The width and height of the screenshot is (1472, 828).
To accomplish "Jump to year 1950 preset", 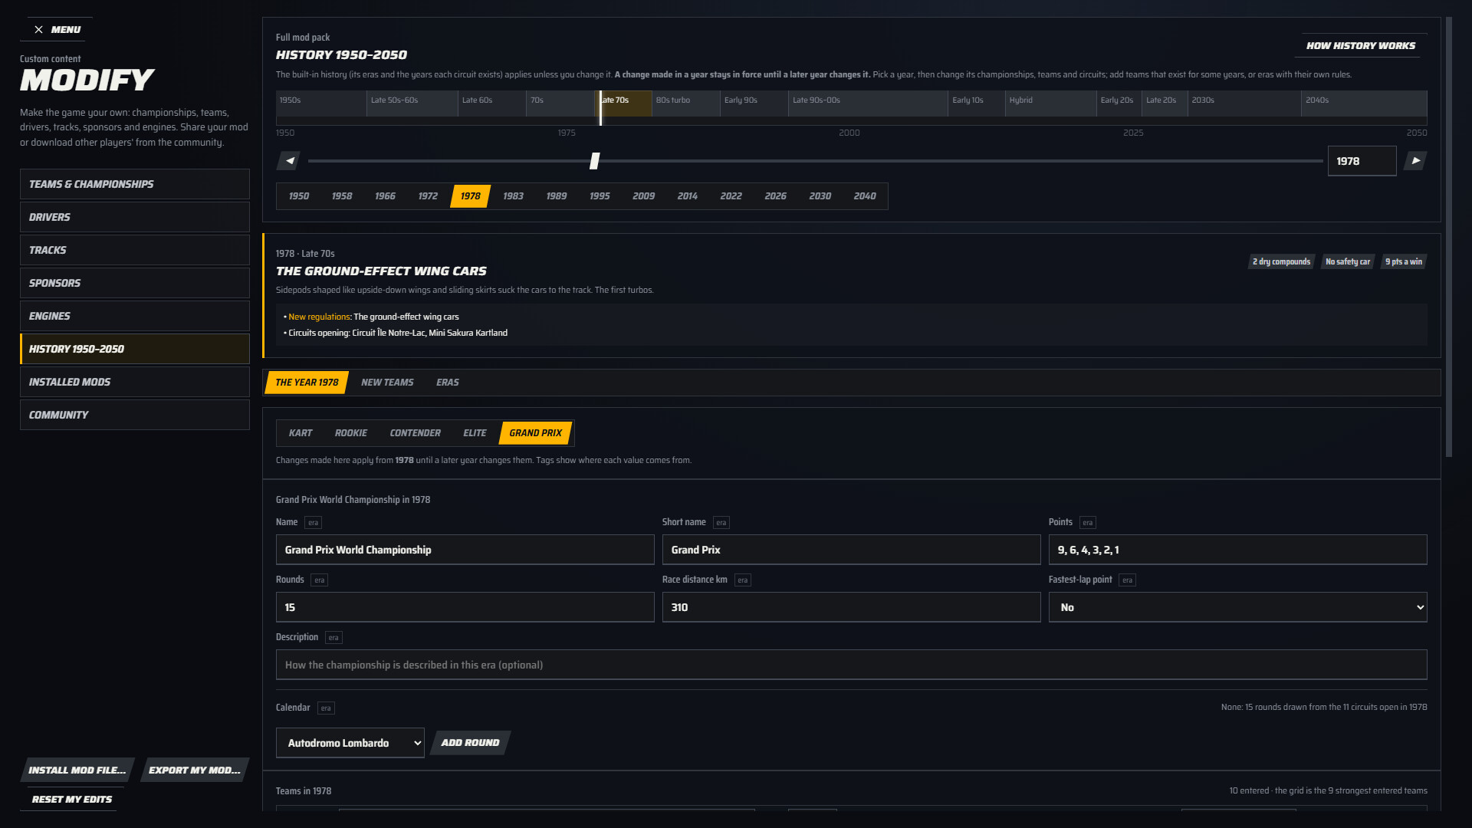I will [299, 196].
